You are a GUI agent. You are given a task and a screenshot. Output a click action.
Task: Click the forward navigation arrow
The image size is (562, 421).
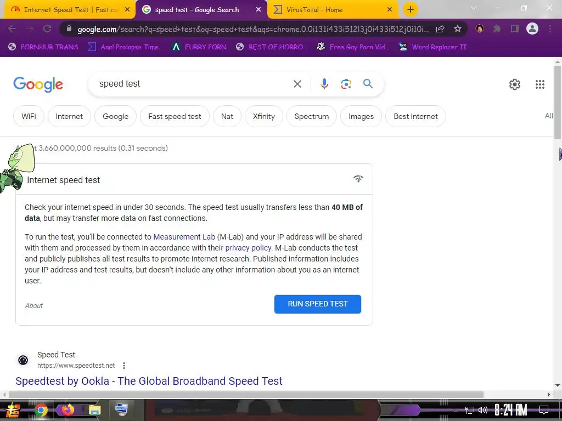[x=30, y=29]
